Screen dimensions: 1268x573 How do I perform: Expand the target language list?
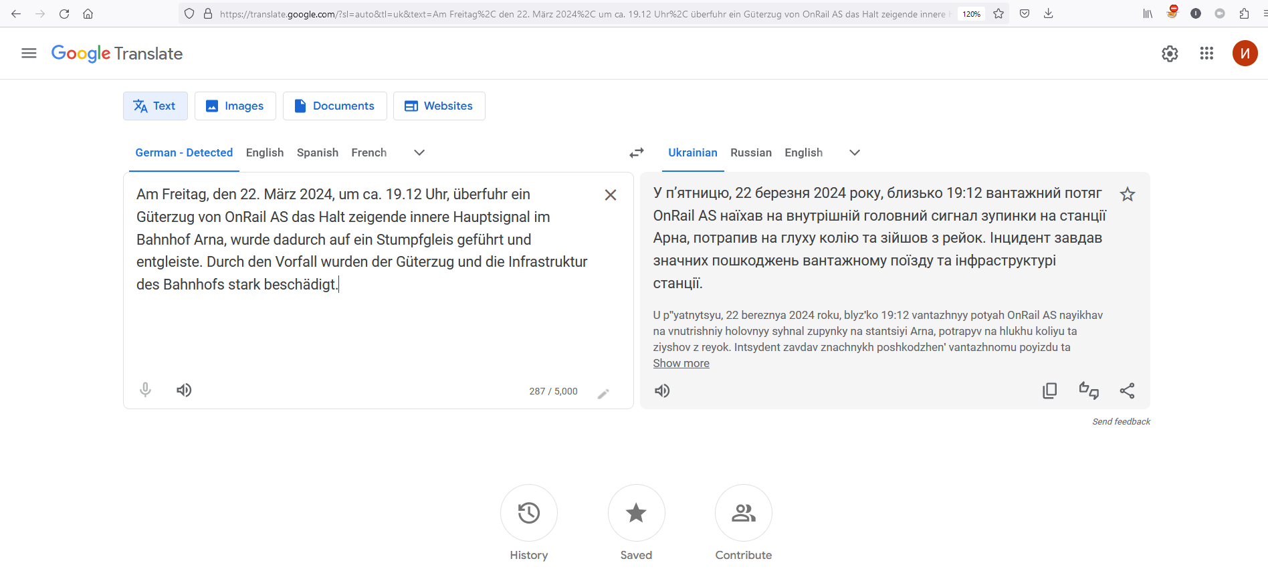(854, 152)
